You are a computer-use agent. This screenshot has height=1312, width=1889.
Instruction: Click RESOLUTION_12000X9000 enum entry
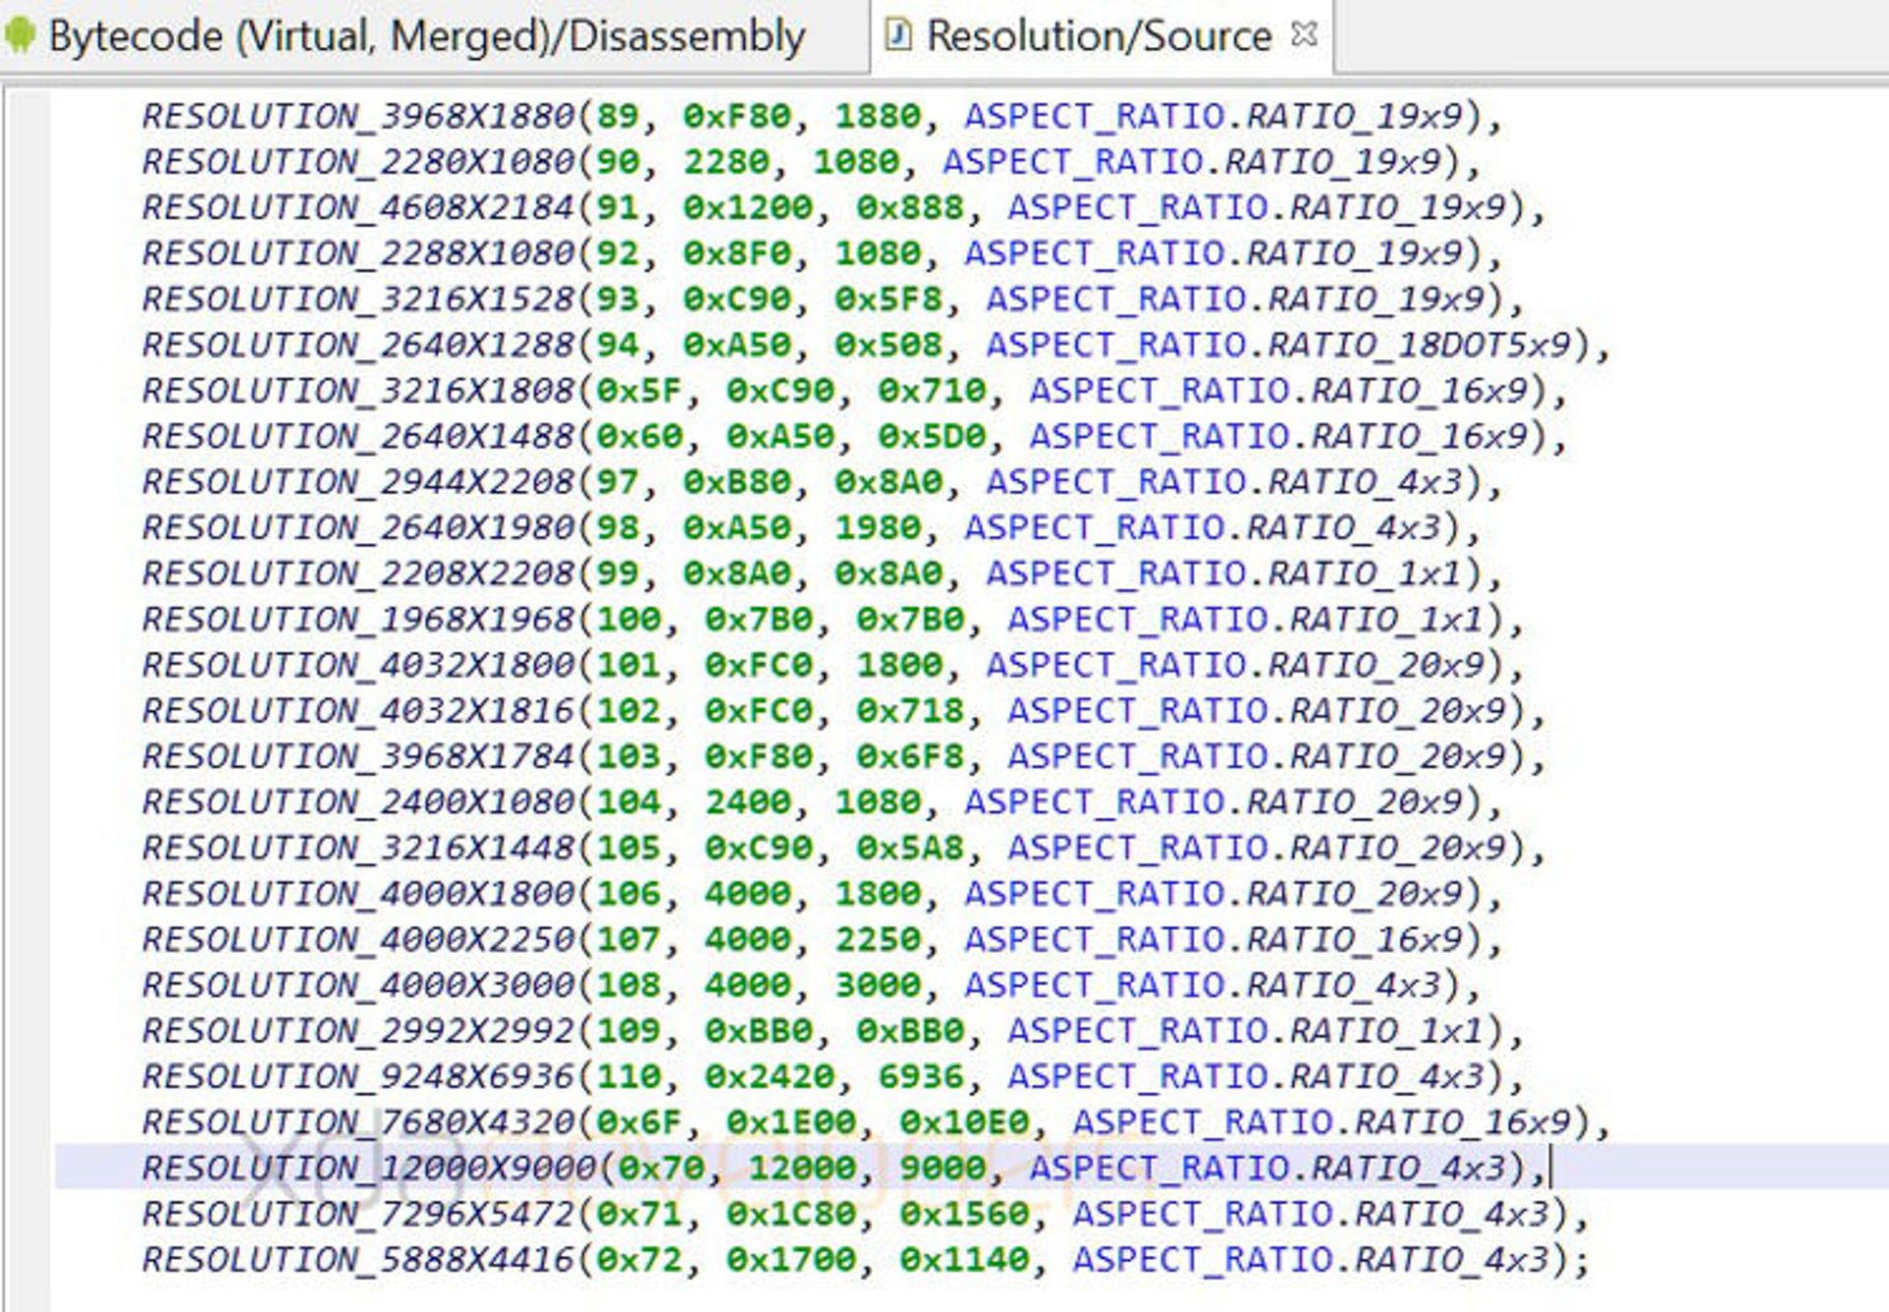369,1167
